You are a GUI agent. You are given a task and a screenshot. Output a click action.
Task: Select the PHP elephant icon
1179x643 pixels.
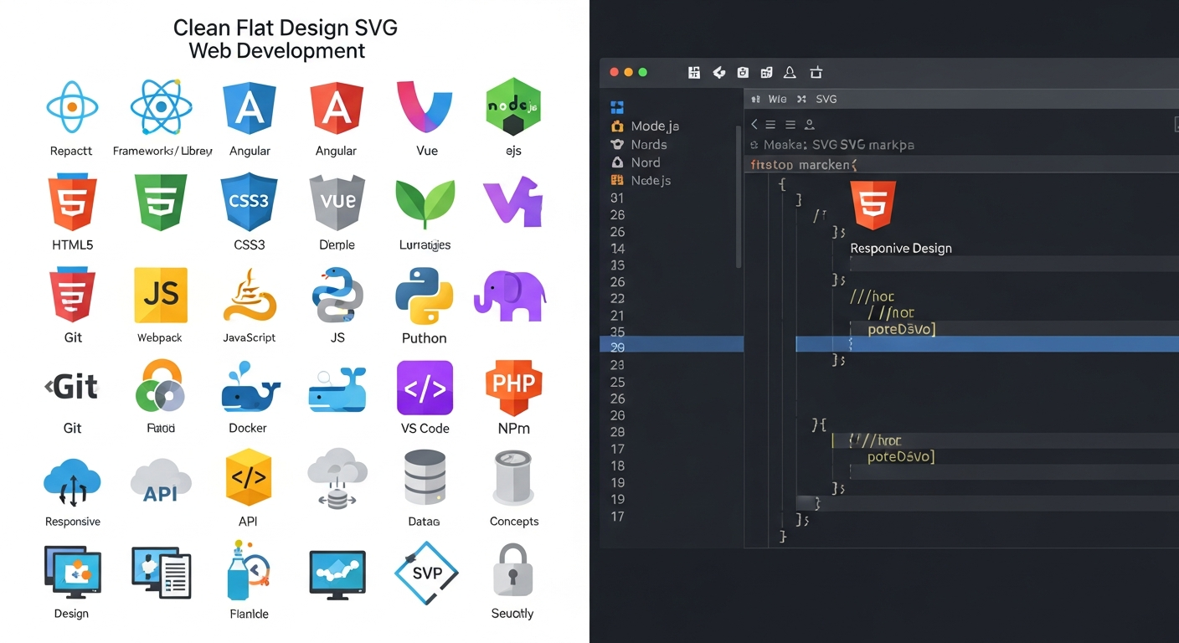[x=512, y=295]
